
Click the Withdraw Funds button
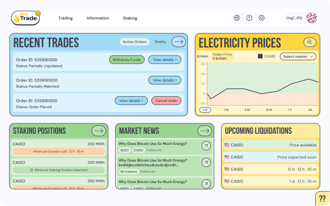(x=127, y=60)
